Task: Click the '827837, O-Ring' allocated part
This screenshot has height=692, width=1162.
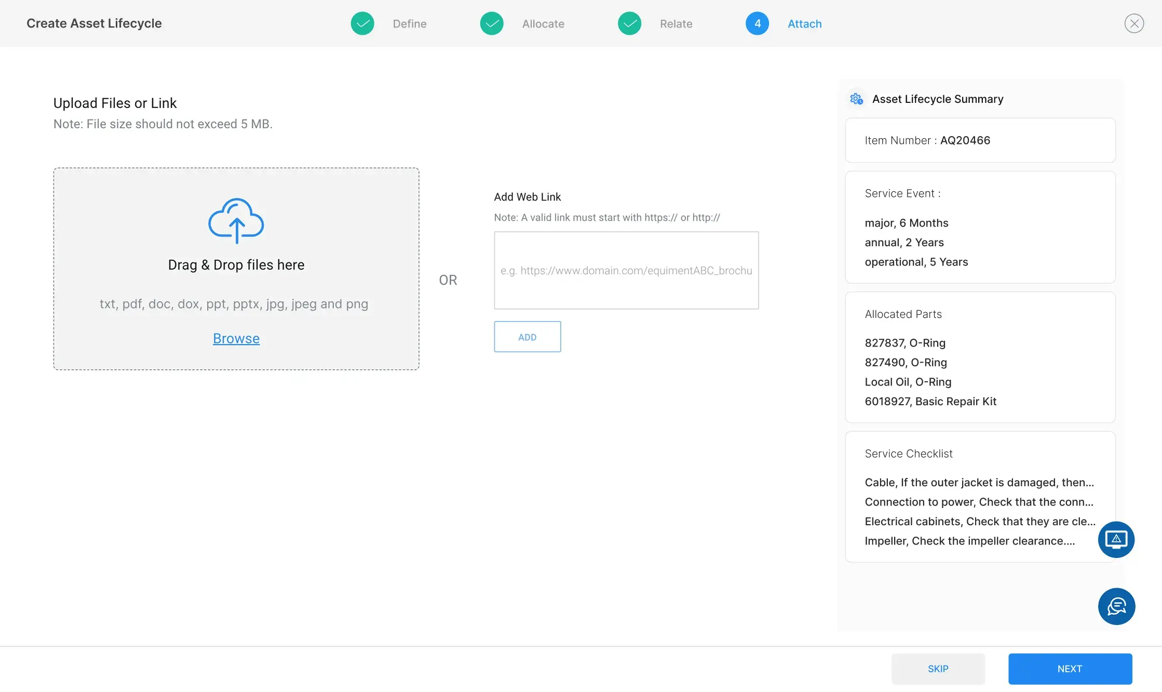Action: pyautogui.click(x=905, y=343)
